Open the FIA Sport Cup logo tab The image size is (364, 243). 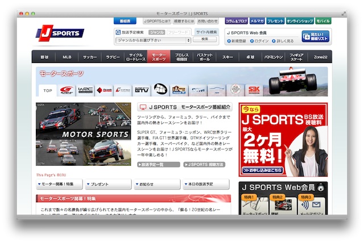pos(235,90)
